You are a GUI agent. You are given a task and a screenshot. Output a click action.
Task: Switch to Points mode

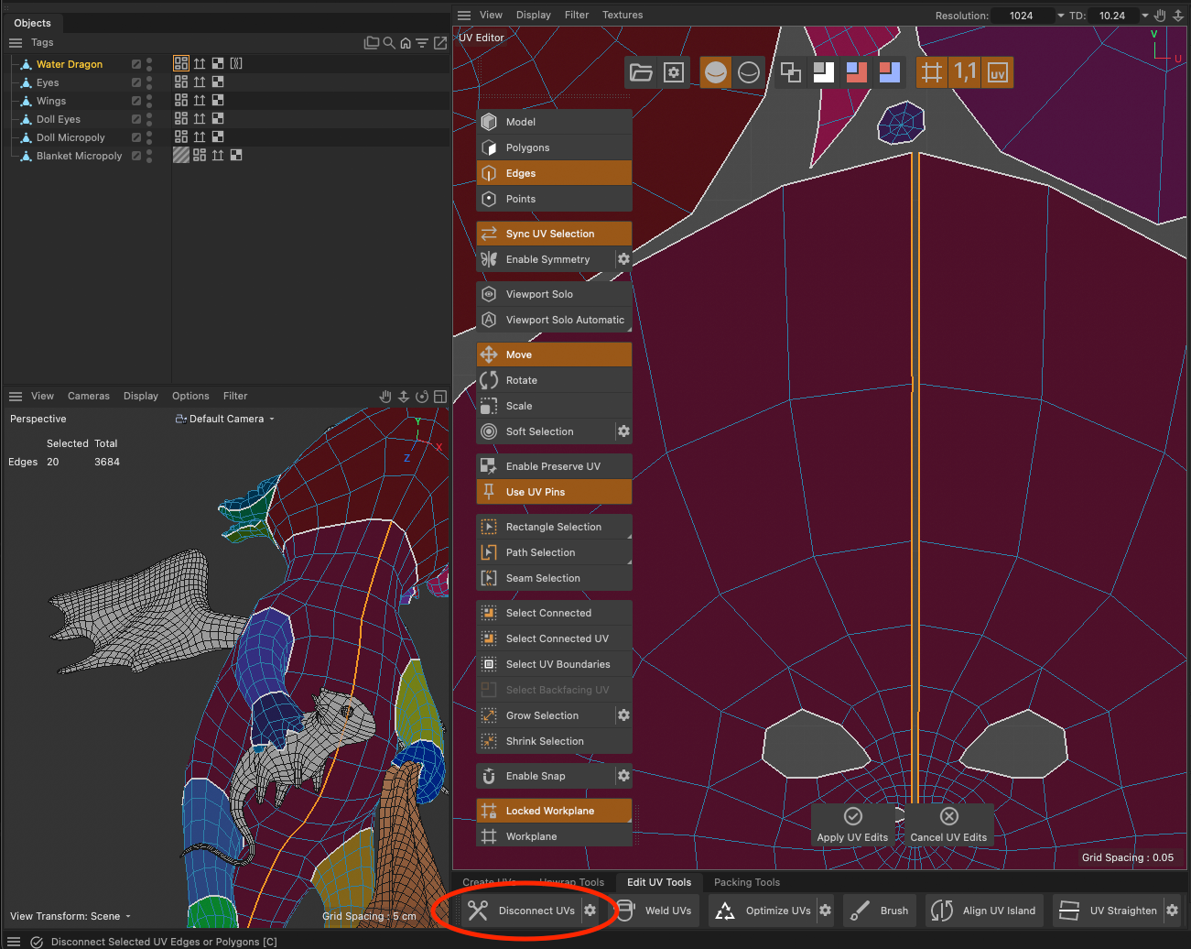(x=554, y=199)
